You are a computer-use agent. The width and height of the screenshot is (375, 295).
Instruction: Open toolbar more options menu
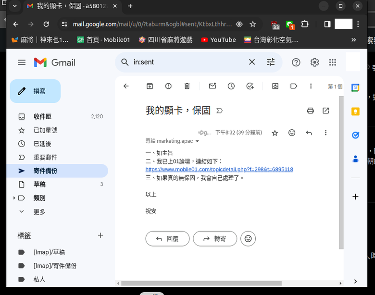311,86
